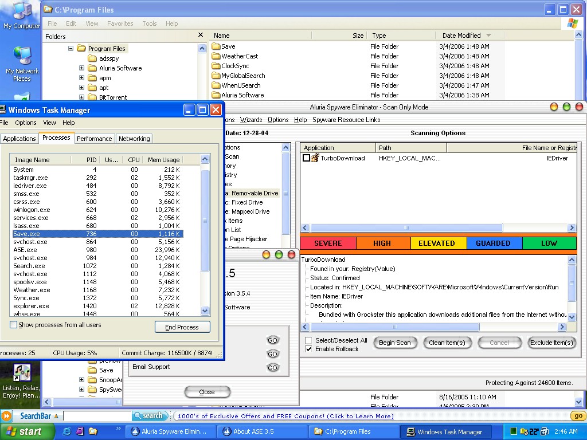This screenshot has width=587, height=440.
Task: Collapse the Program Files tree node
Action: click(71, 48)
